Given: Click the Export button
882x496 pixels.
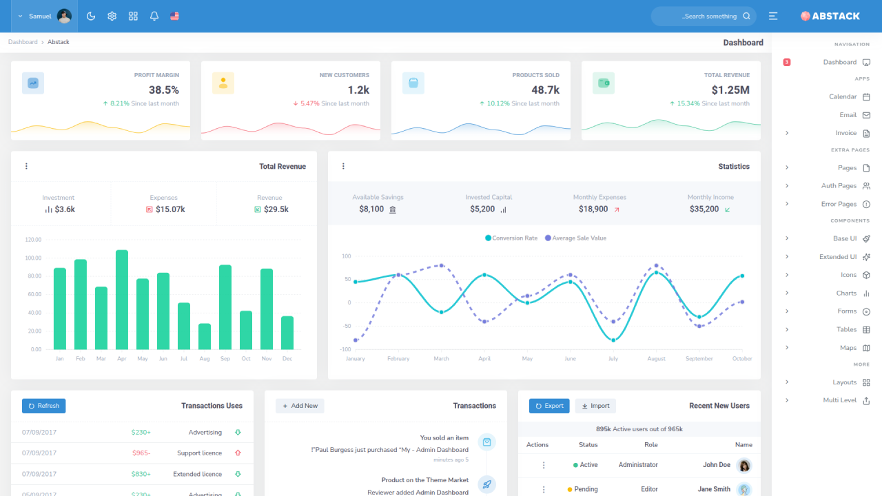Looking at the screenshot, I should tap(549, 406).
